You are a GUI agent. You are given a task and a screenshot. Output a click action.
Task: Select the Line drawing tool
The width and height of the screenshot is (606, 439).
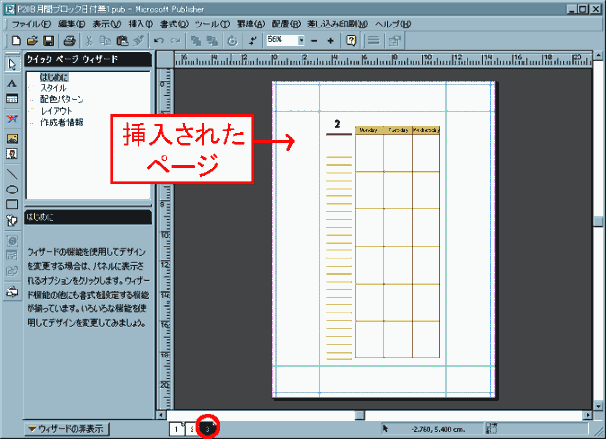[x=12, y=172]
